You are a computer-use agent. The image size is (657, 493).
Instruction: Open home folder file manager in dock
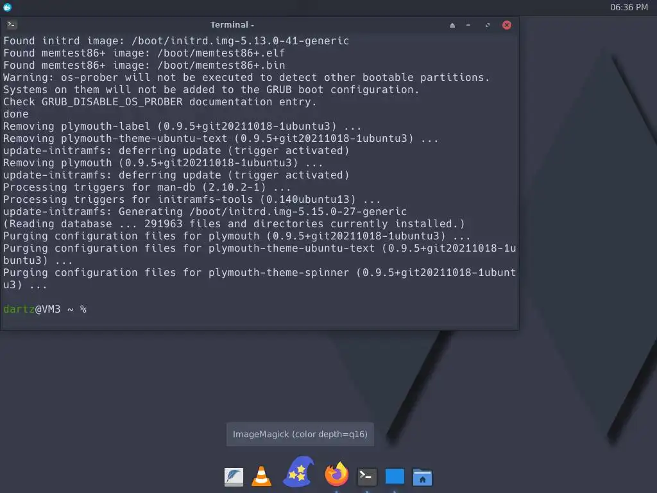tap(422, 477)
